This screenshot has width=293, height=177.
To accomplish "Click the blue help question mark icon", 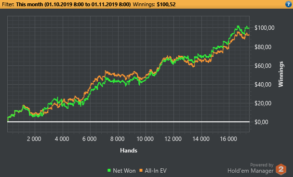I will click(x=289, y=4).
